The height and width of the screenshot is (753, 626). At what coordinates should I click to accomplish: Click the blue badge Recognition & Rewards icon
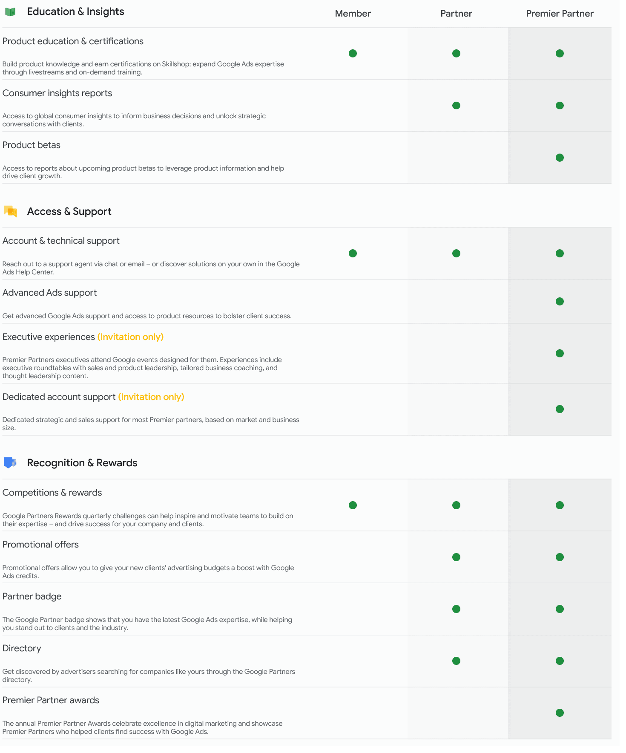[x=10, y=463]
